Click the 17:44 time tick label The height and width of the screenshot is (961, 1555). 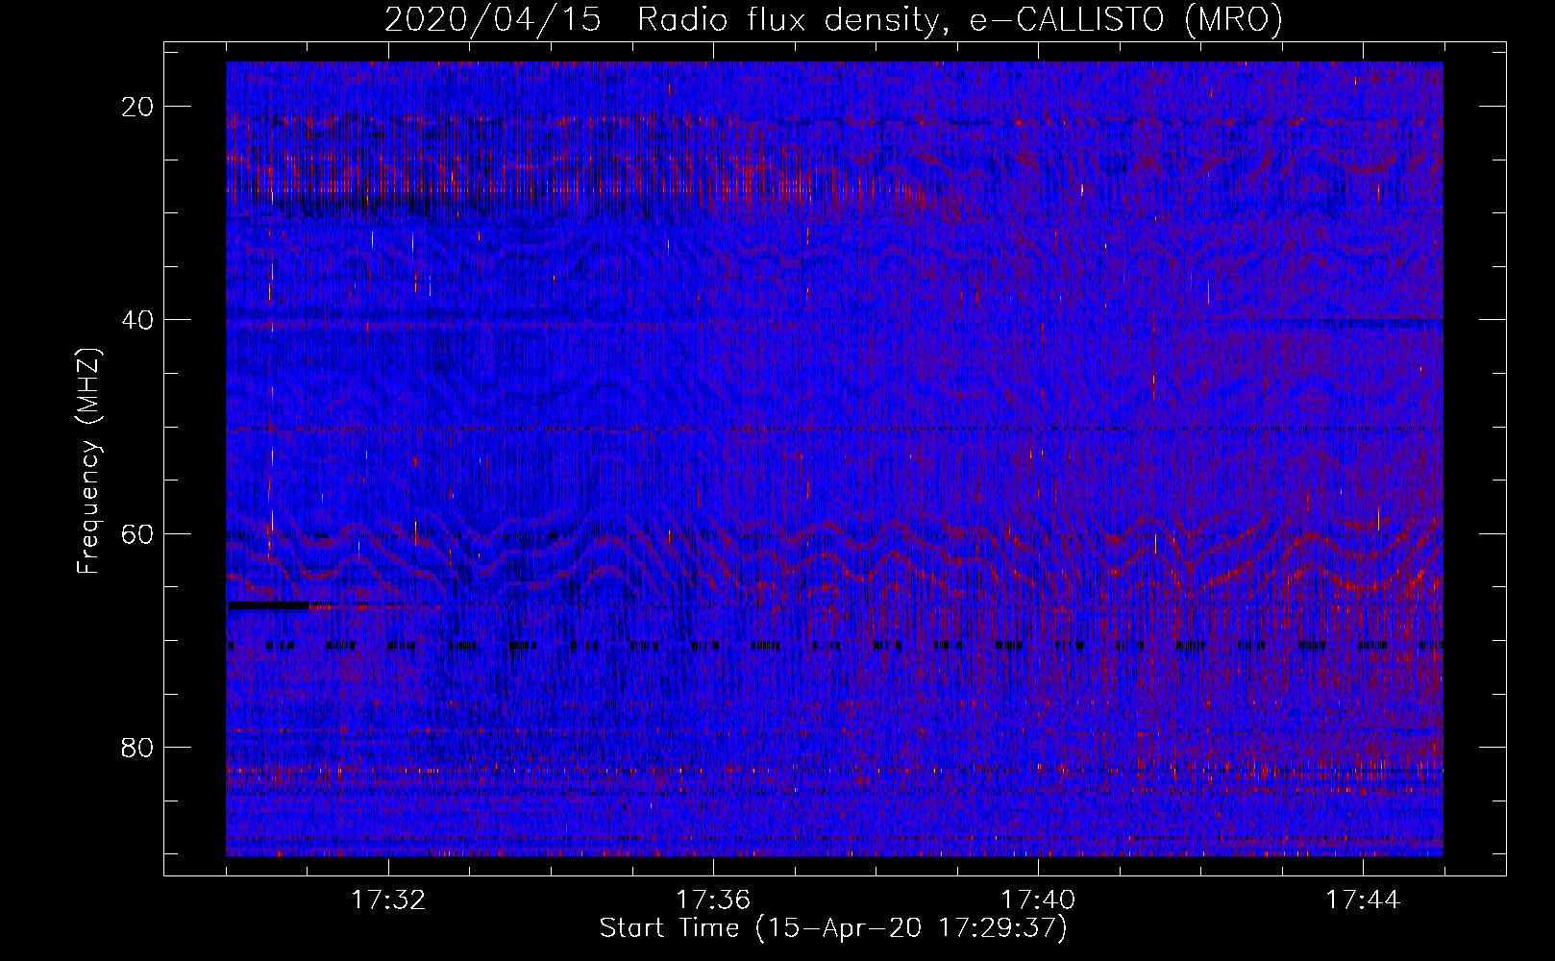1363,900
